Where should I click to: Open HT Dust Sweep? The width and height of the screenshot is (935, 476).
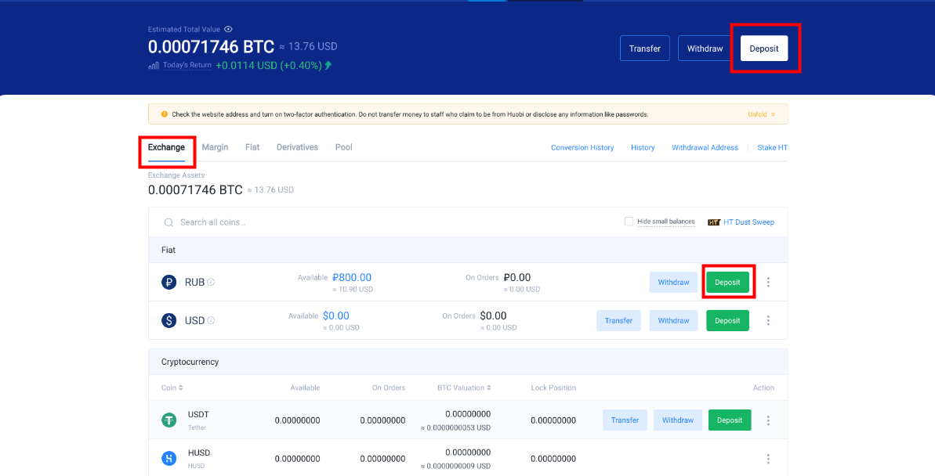(x=741, y=222)
